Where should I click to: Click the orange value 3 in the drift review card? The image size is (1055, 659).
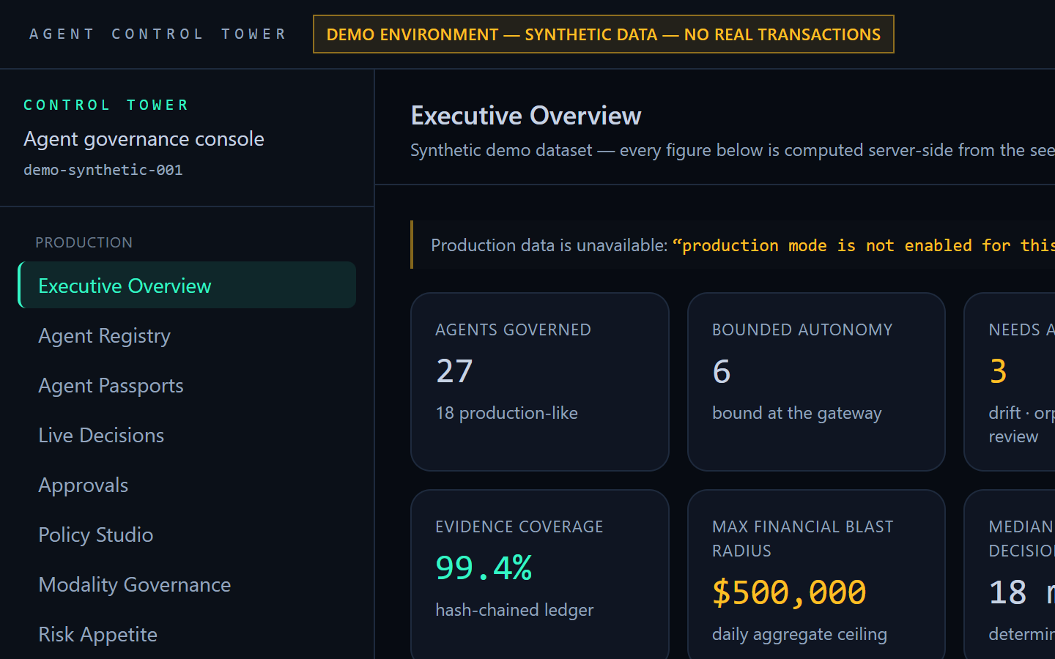pos(998,371)
